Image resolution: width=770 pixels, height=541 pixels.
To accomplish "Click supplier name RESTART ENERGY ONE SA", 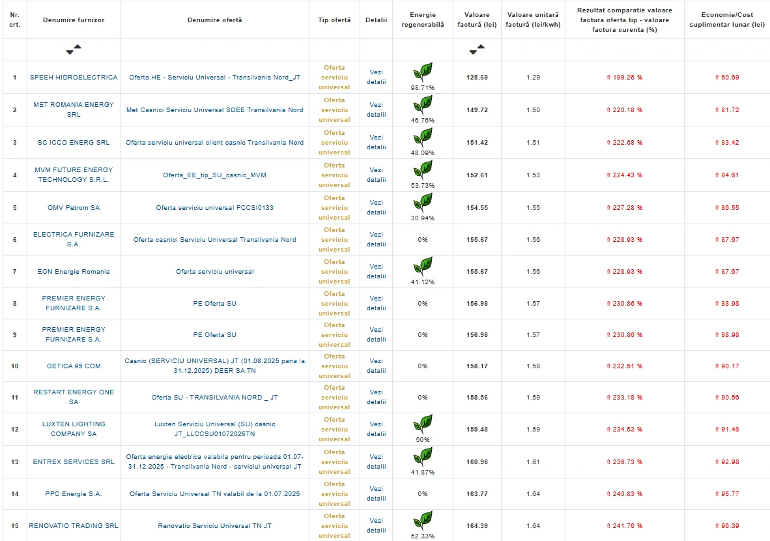I will click(x=74, y=397).
